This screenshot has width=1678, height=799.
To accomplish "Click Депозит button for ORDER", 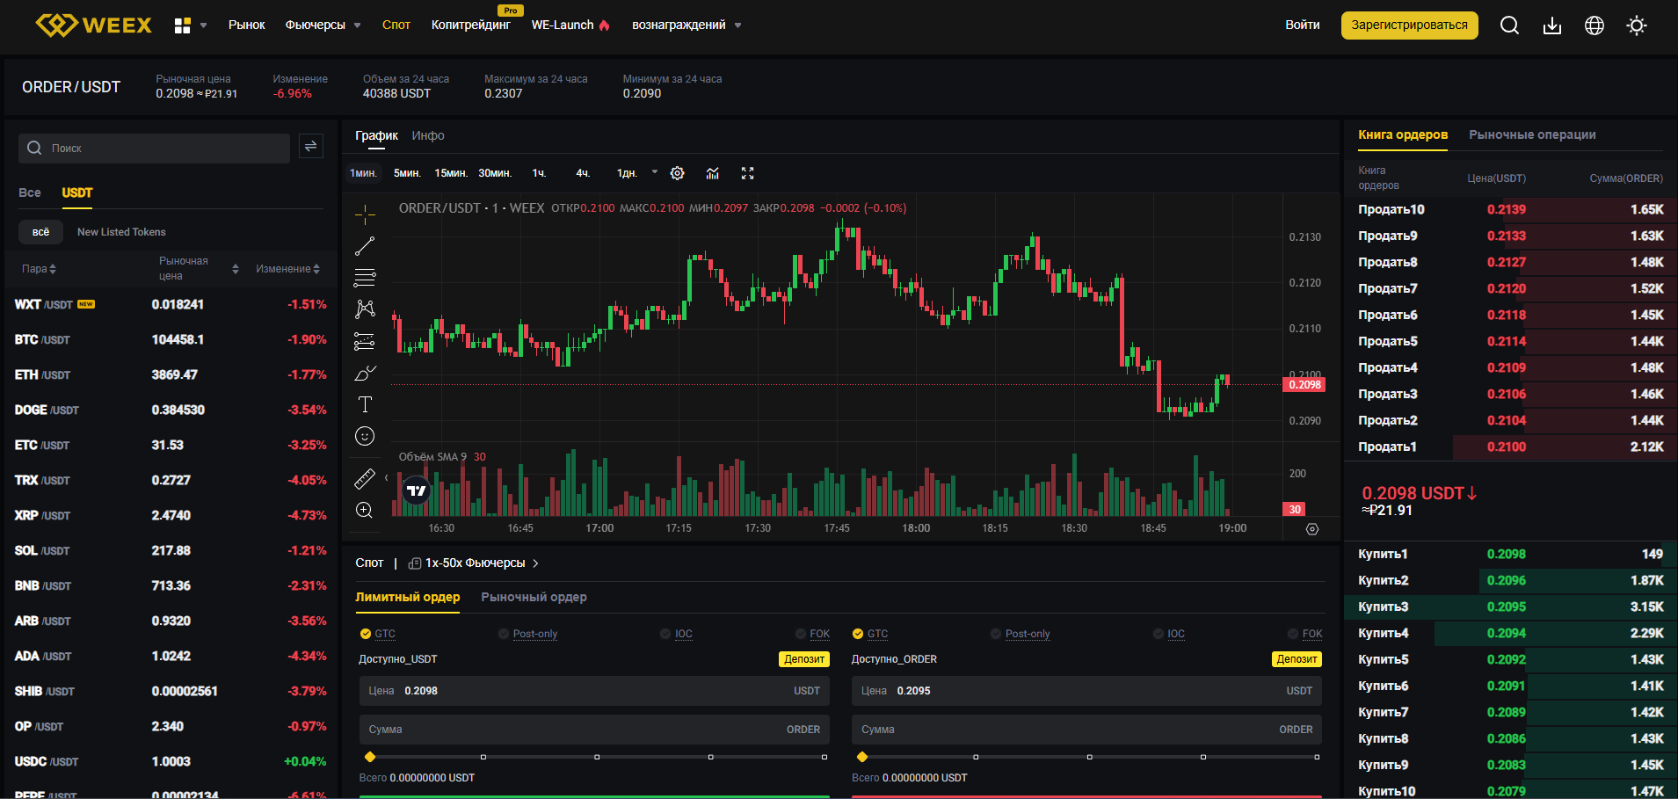I will (1297, 659).
